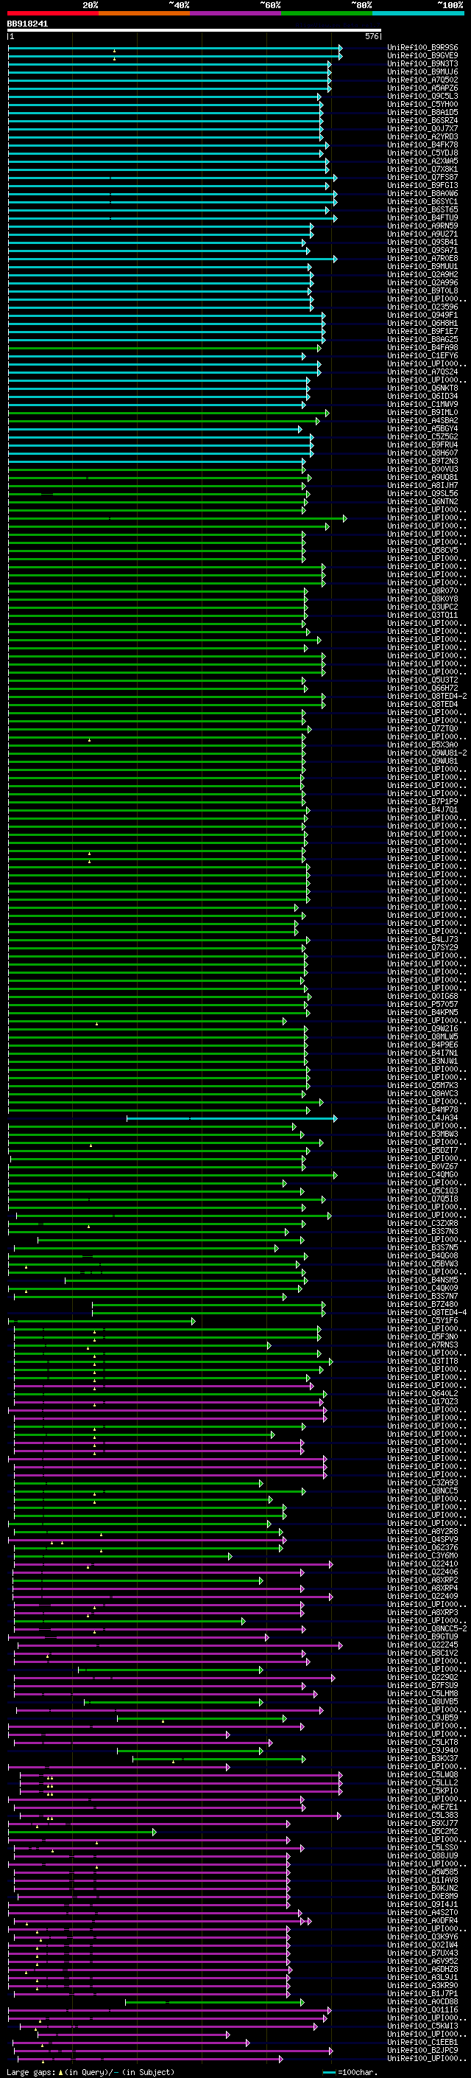The image size is (471, 2078).
Task: Select label UniRef100_B4KPN5
Action: (422, 1012)
